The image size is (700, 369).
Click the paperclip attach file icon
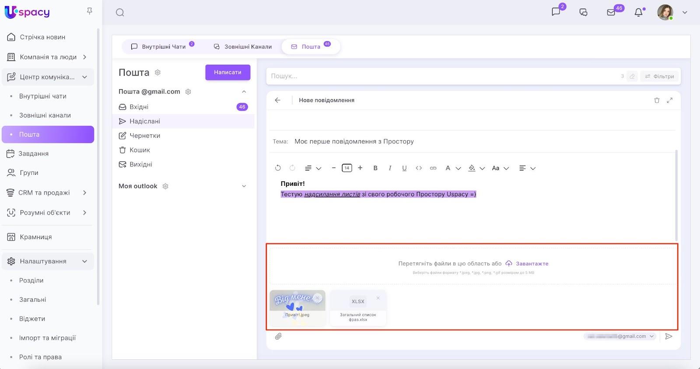[x=278, y=336]
